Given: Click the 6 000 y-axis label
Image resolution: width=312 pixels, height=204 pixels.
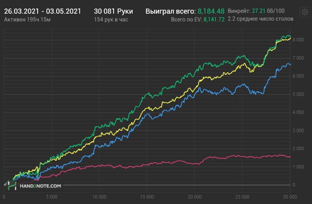Looking at the screenshot, I should [298, 76].
